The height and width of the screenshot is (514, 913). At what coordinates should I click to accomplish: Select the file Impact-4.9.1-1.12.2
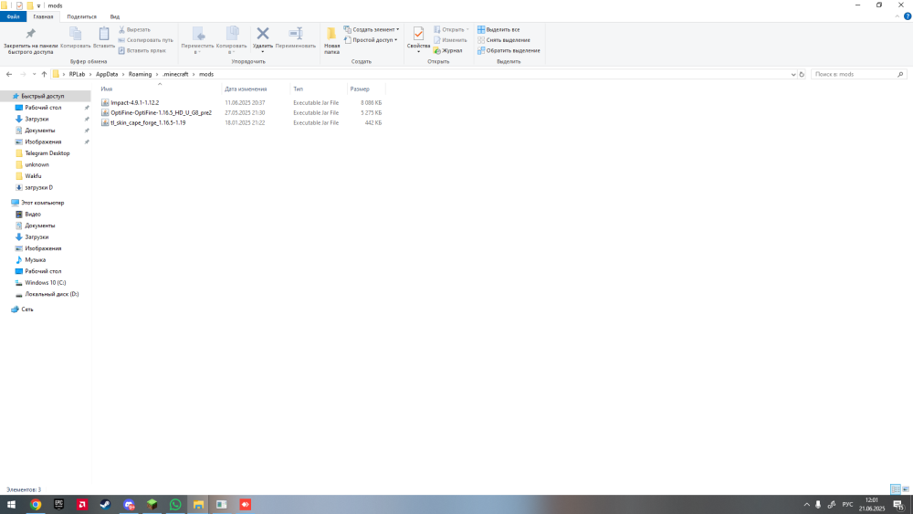tap(134, 102)
